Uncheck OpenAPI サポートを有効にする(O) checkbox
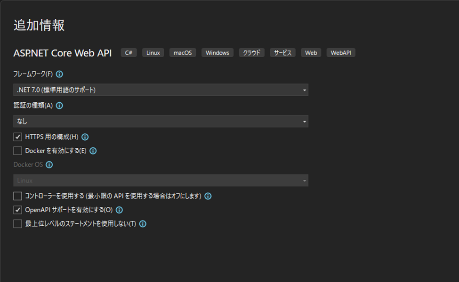 [x=17, y=210]
